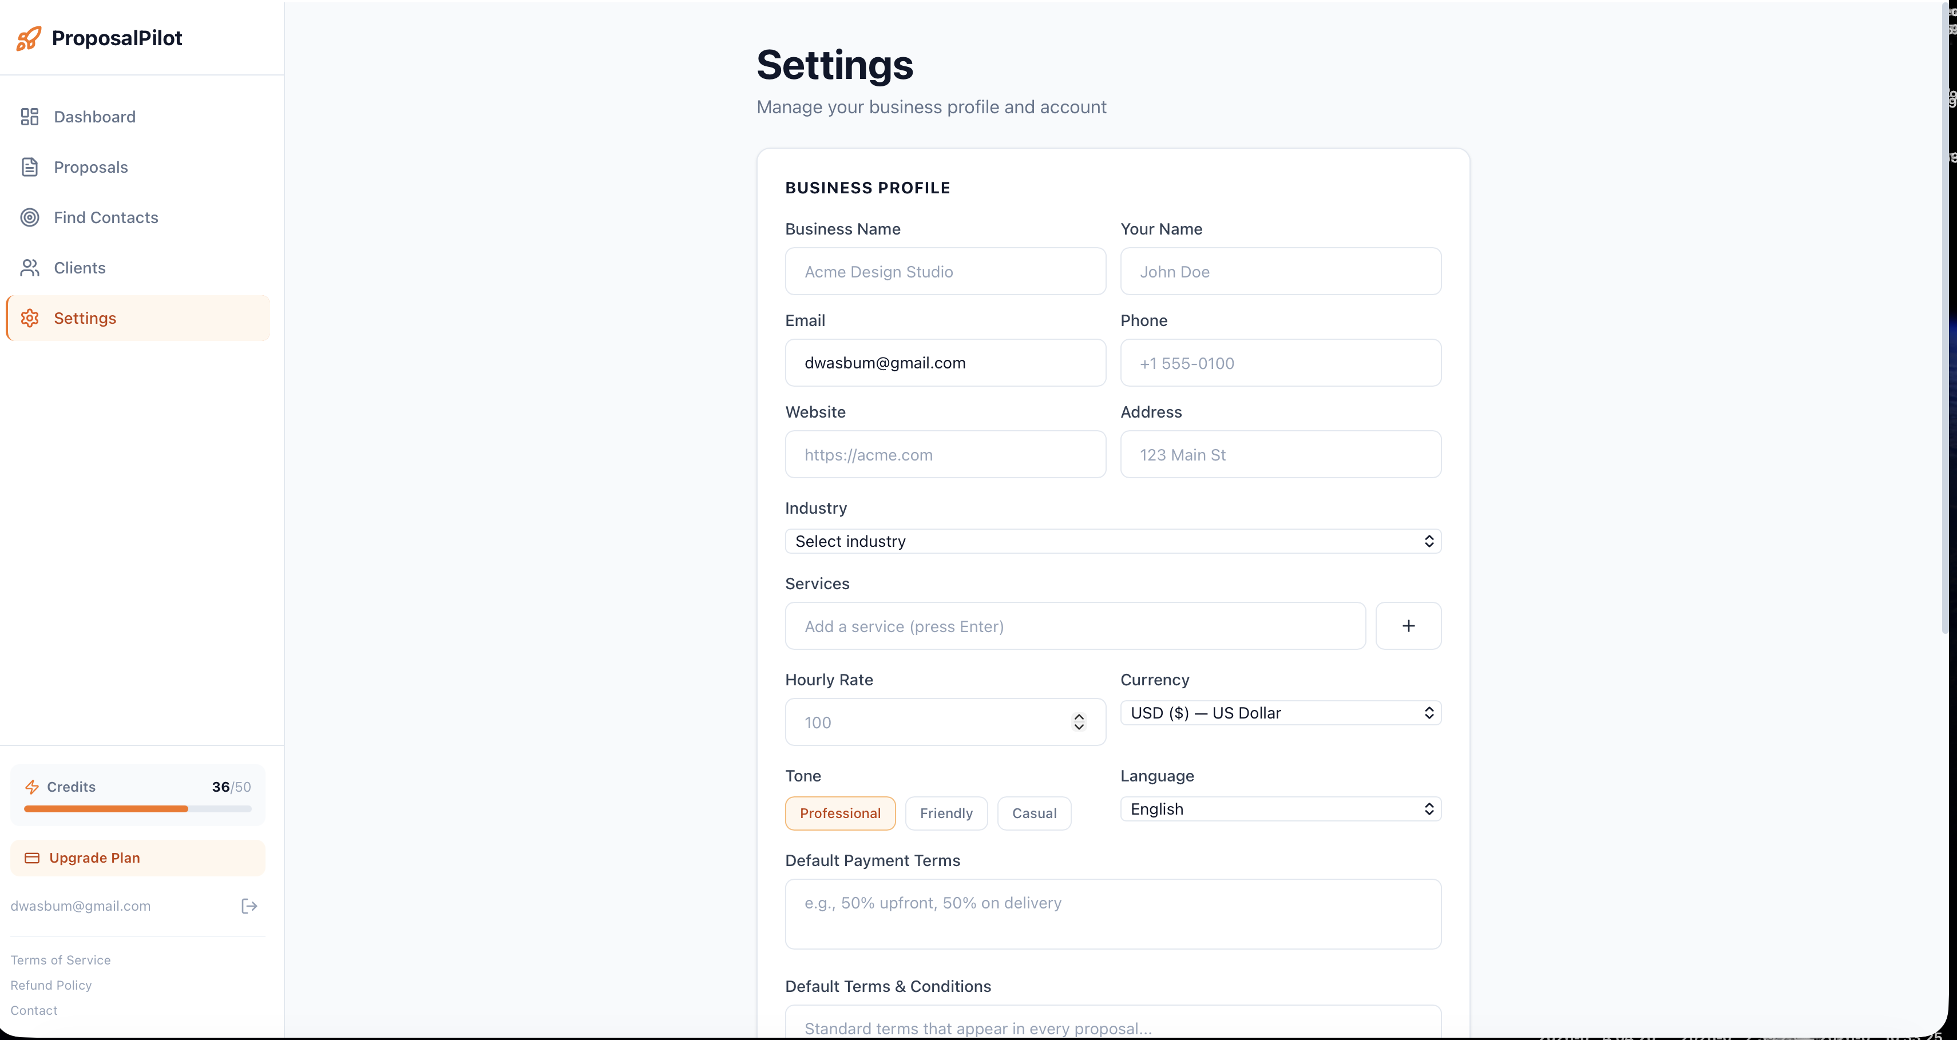Click the plus icon to add service
Screen dimensions: 1957x1040
click(x=1408, y=626)
